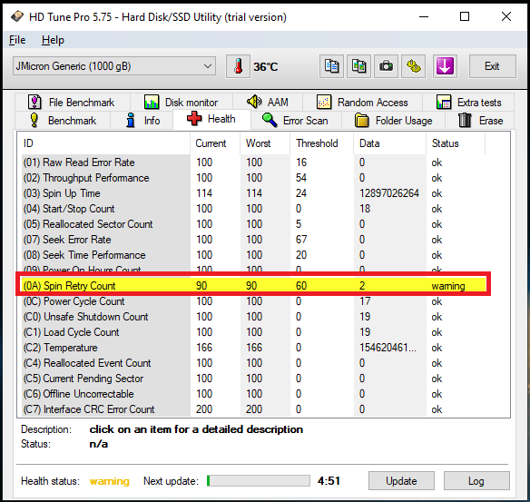Click the Threshold column header
Screen dimensions: 530x502
coord(322,143)
